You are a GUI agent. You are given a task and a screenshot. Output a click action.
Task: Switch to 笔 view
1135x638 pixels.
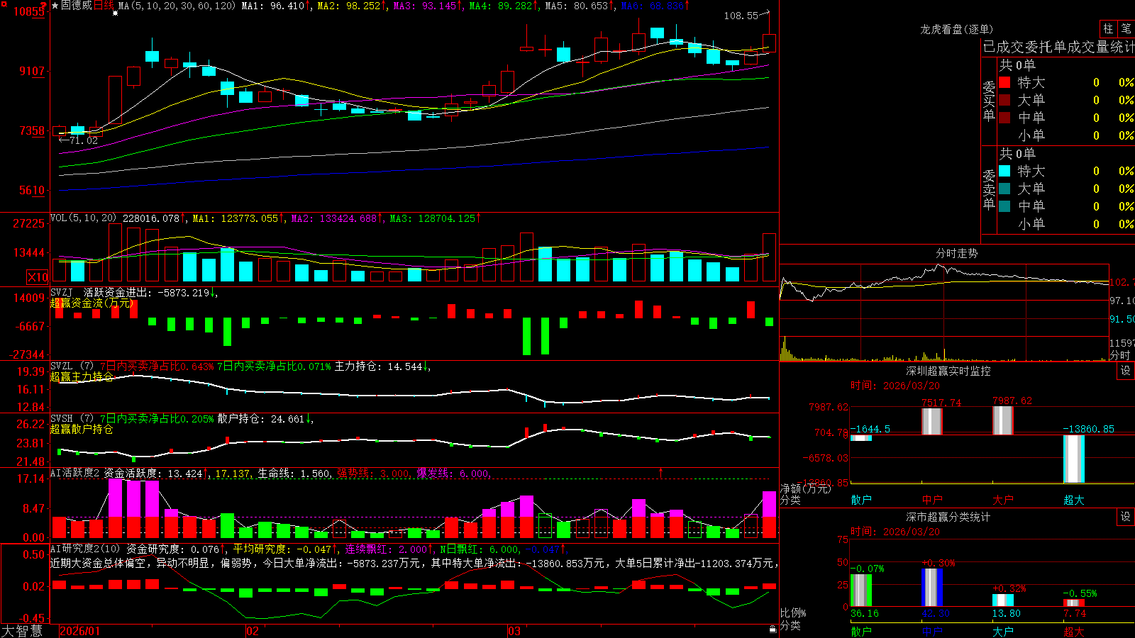(1126, 28)
